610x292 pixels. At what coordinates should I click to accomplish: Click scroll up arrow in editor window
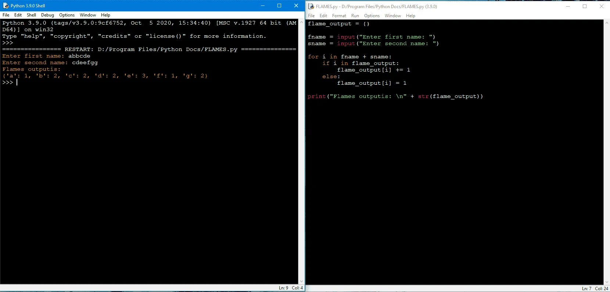click(607, 23)
